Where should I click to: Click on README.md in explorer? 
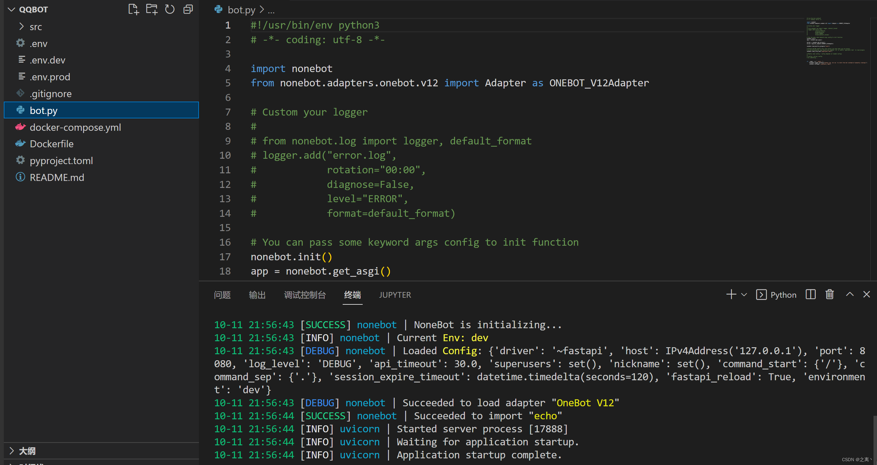pos(56,178)
